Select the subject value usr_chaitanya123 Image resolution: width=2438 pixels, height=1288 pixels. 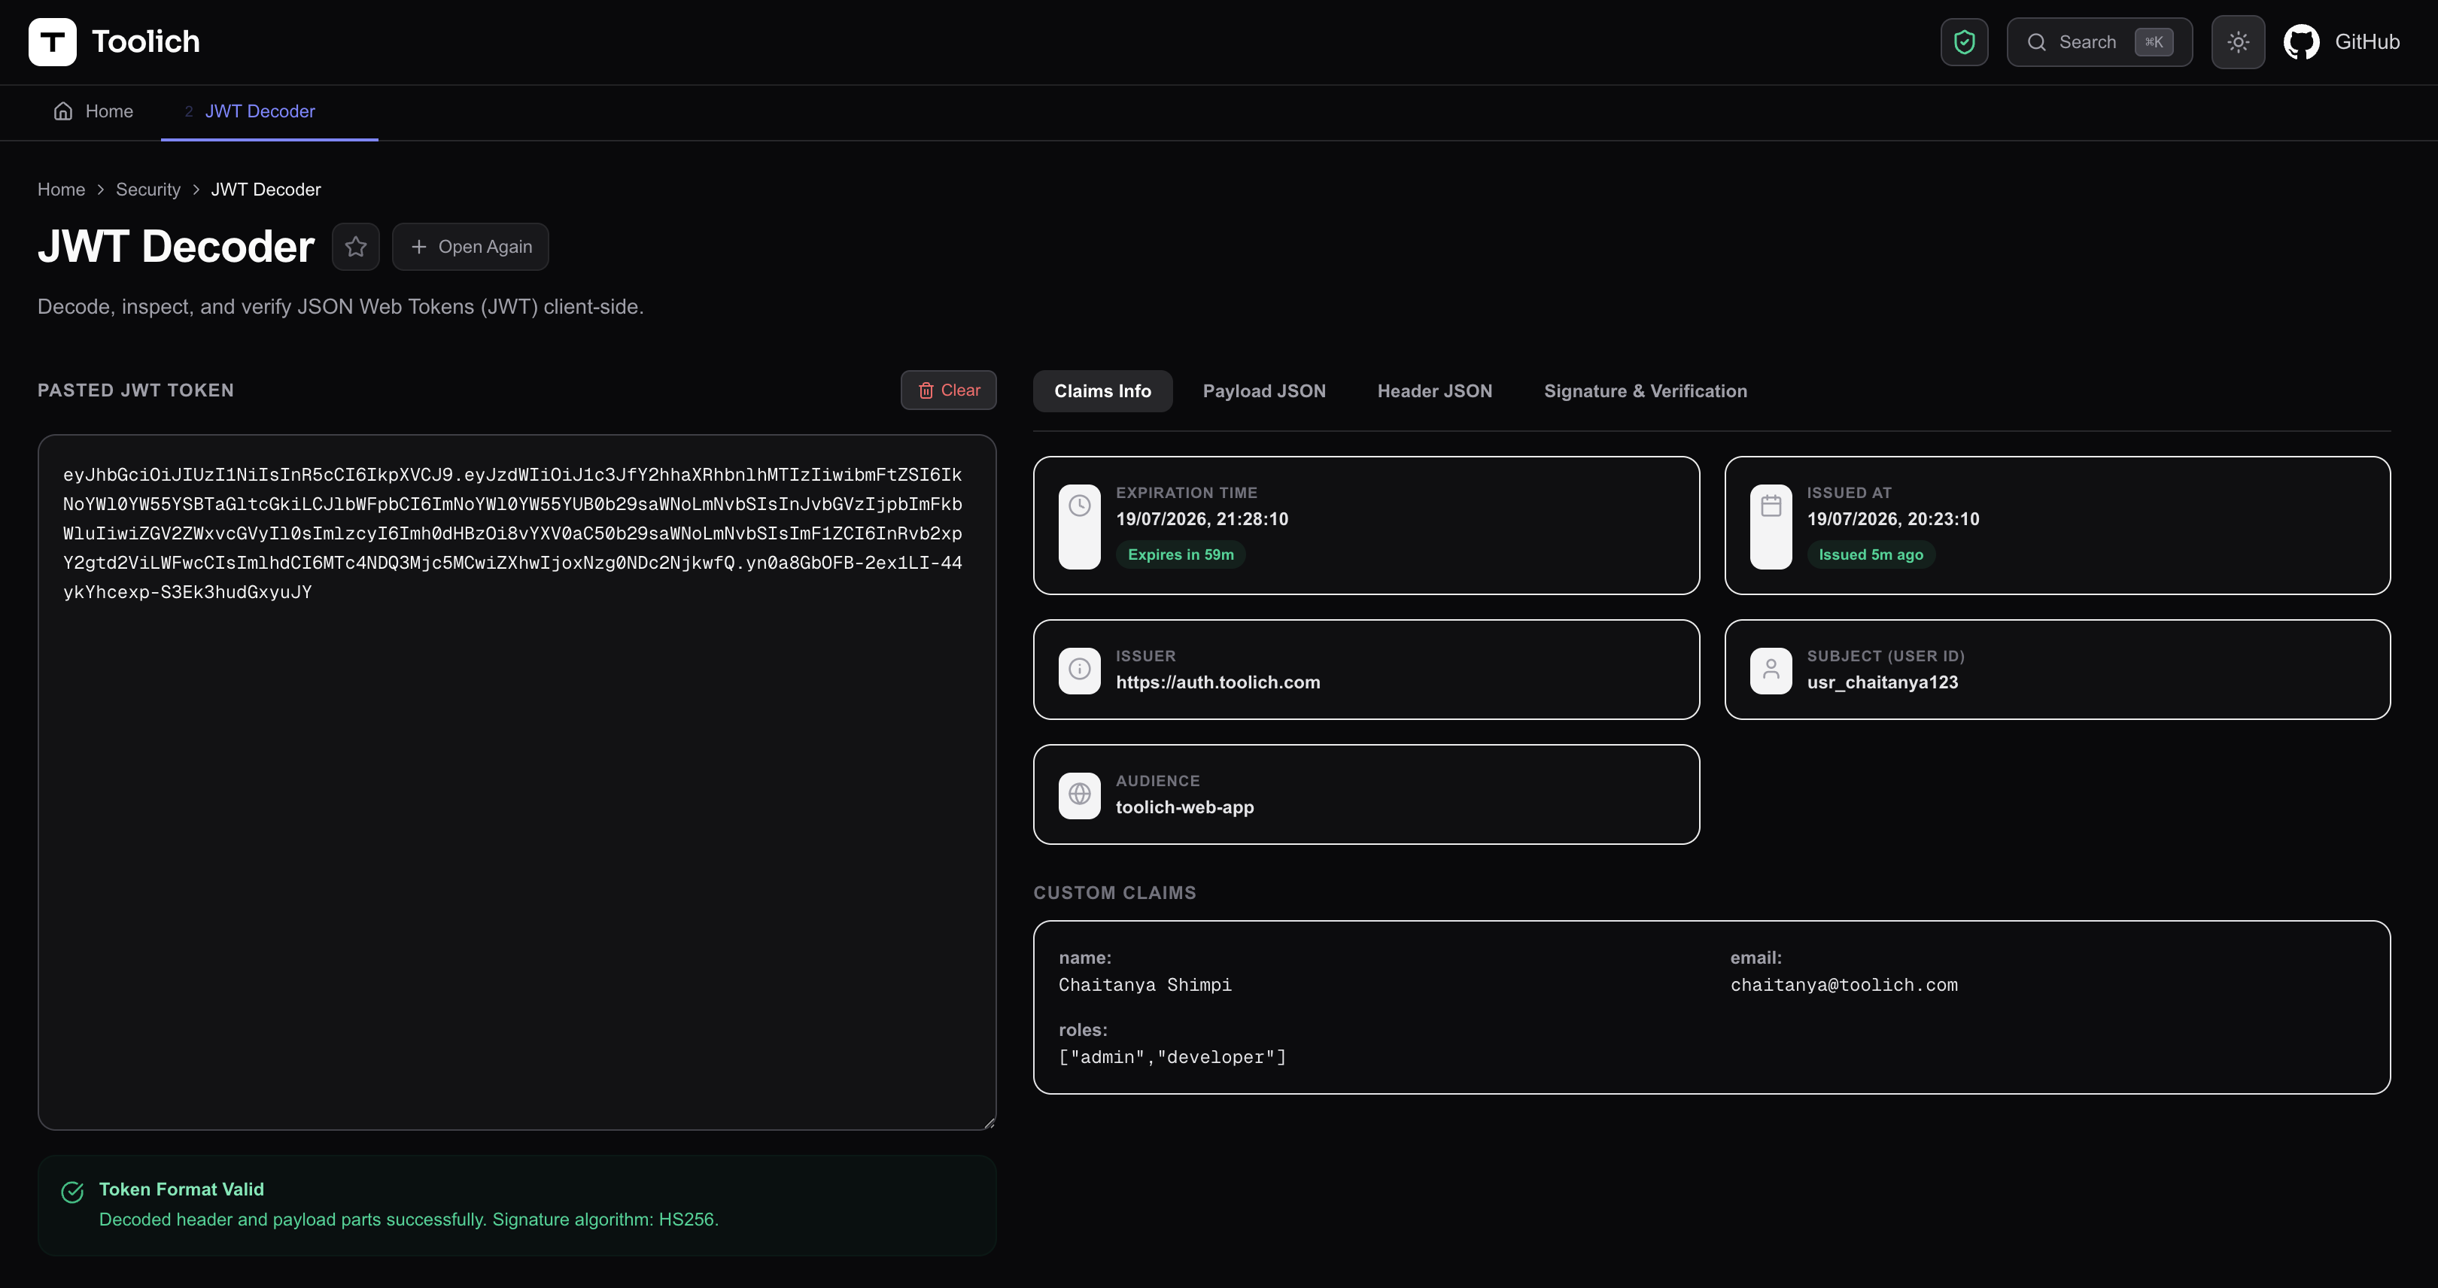point(1883,682)
